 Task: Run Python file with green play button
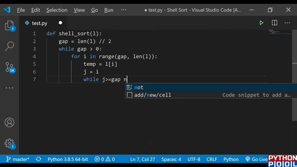click(261, 23)
